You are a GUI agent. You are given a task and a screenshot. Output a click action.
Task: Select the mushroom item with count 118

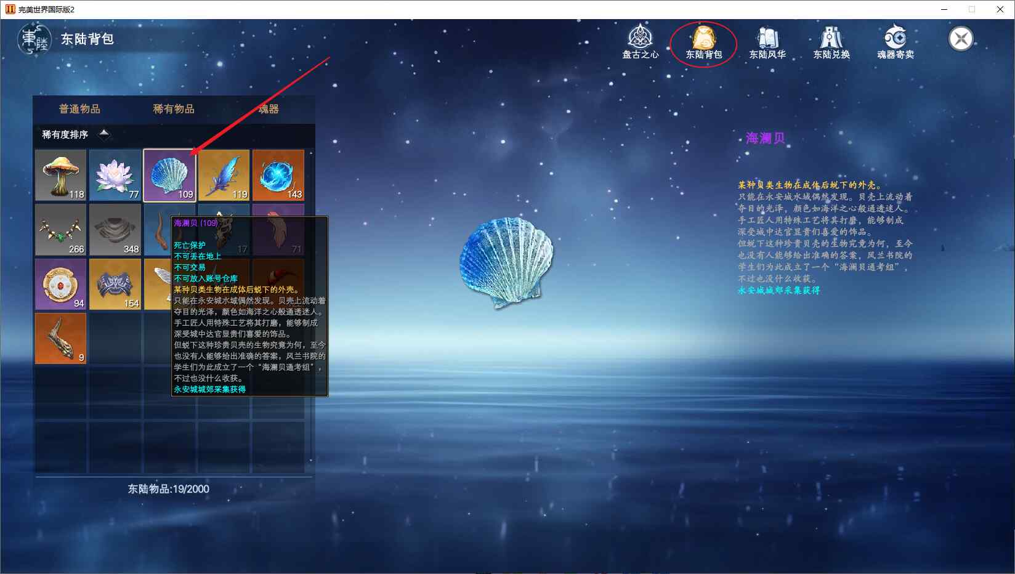pyautogui.click(x=60, y=175)
